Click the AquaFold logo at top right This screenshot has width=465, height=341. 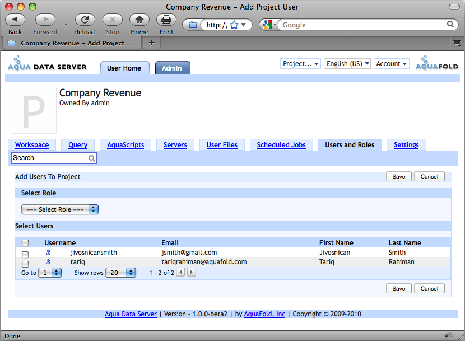coord(437,63)
